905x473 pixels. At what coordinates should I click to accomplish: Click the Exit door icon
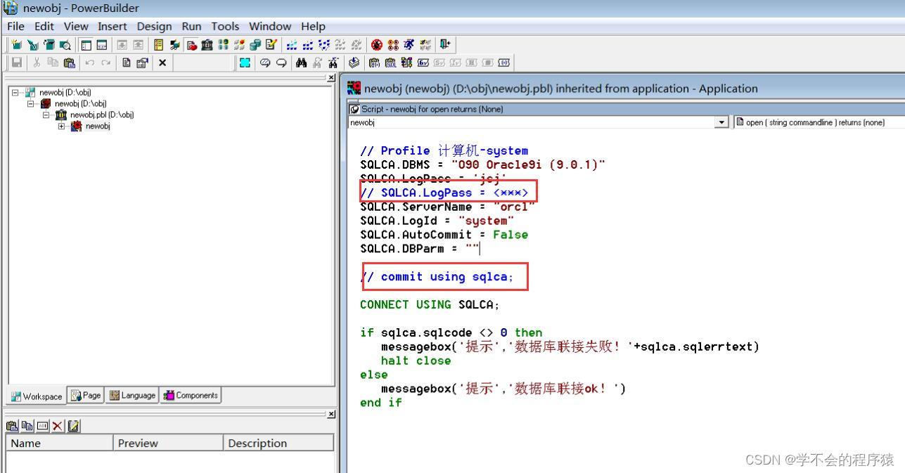[x=445, y=45]
